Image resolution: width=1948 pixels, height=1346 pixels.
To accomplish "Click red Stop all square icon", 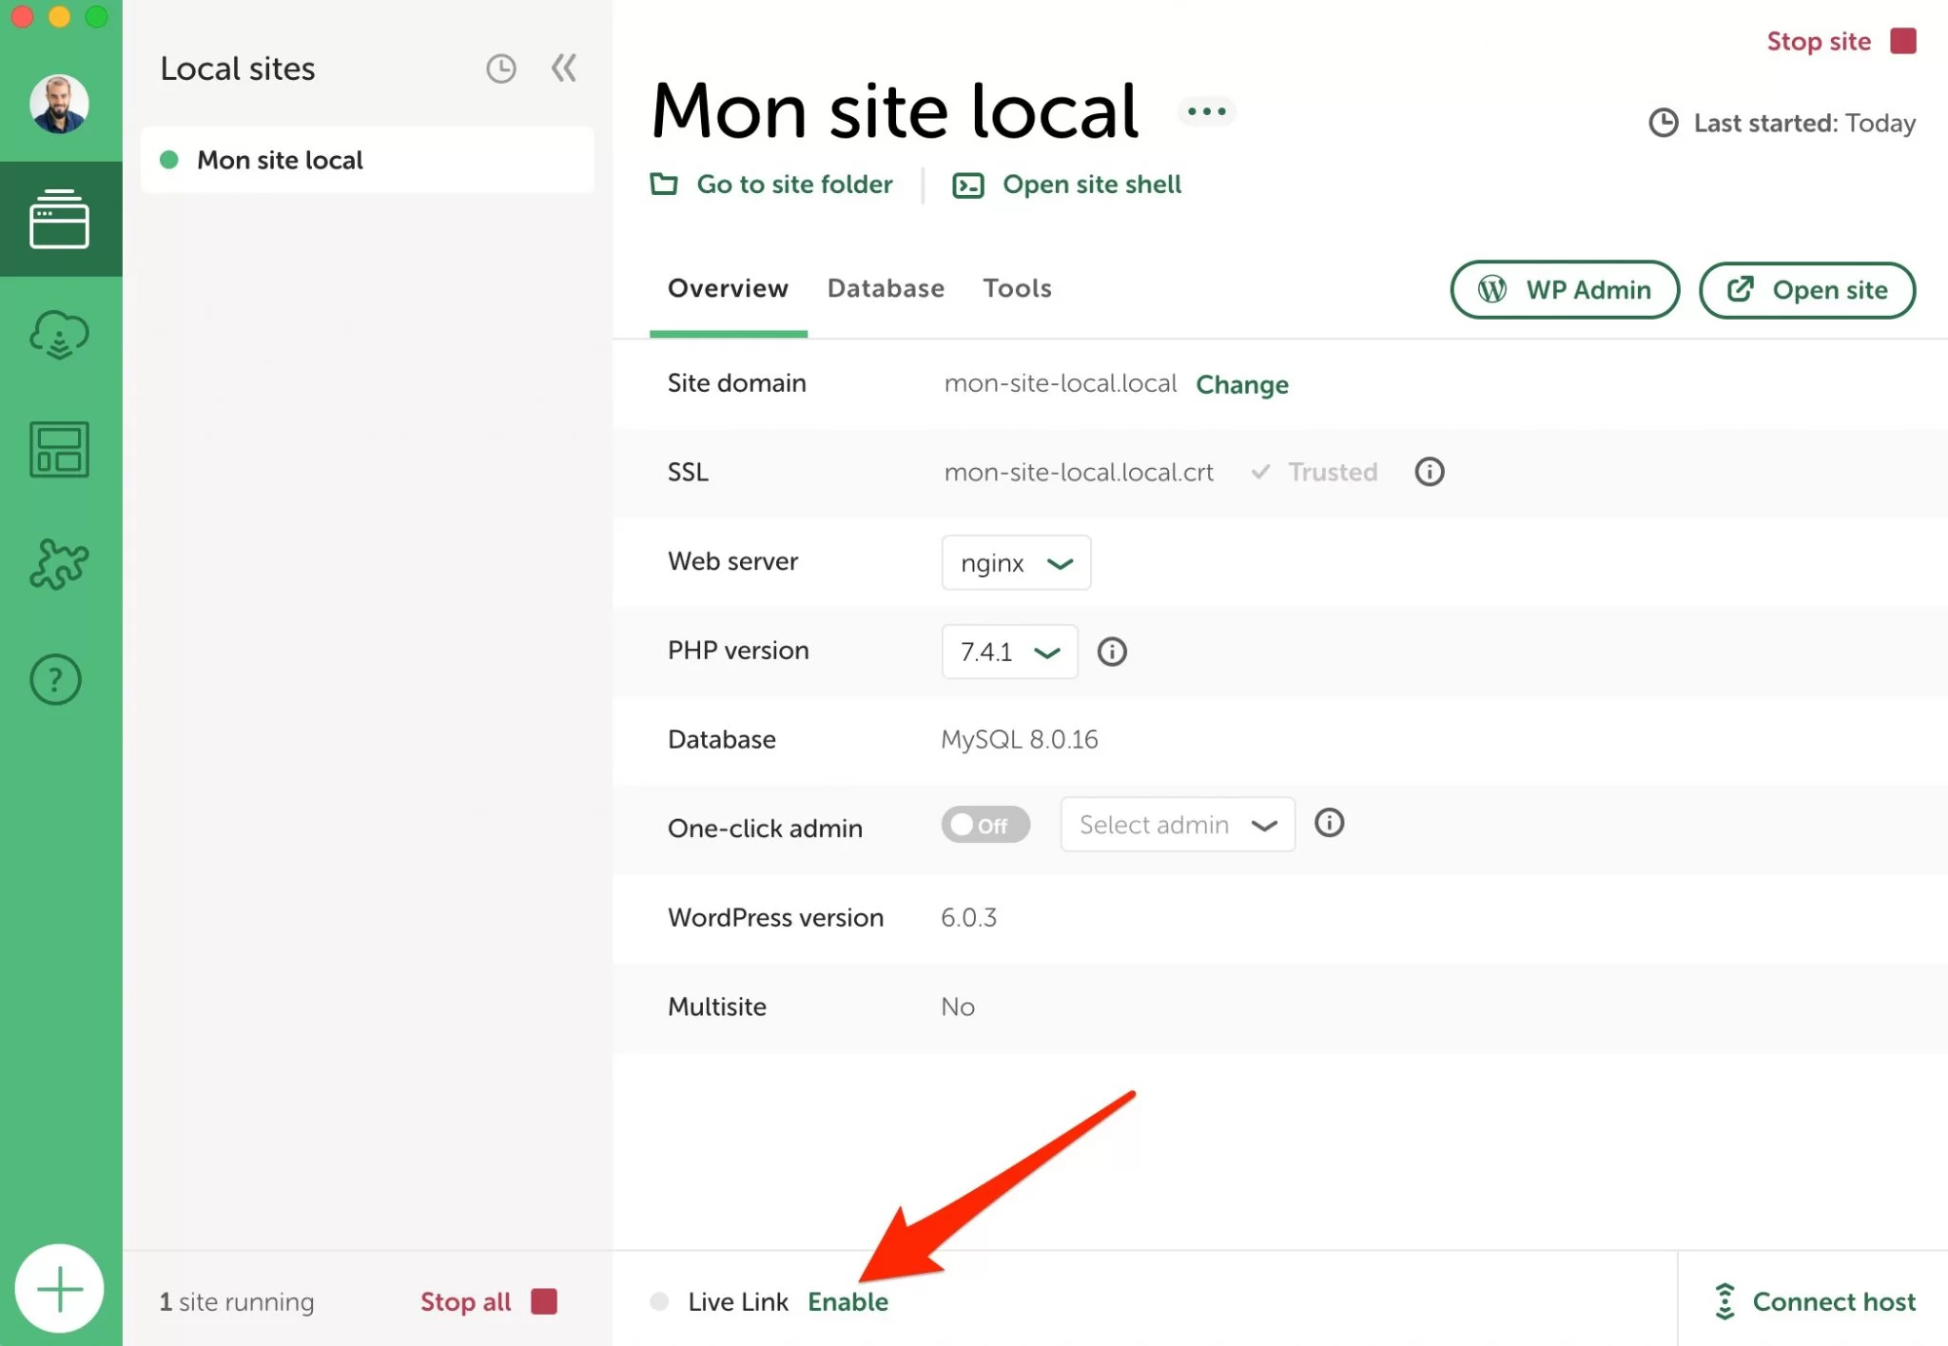I will [544, 1301].
